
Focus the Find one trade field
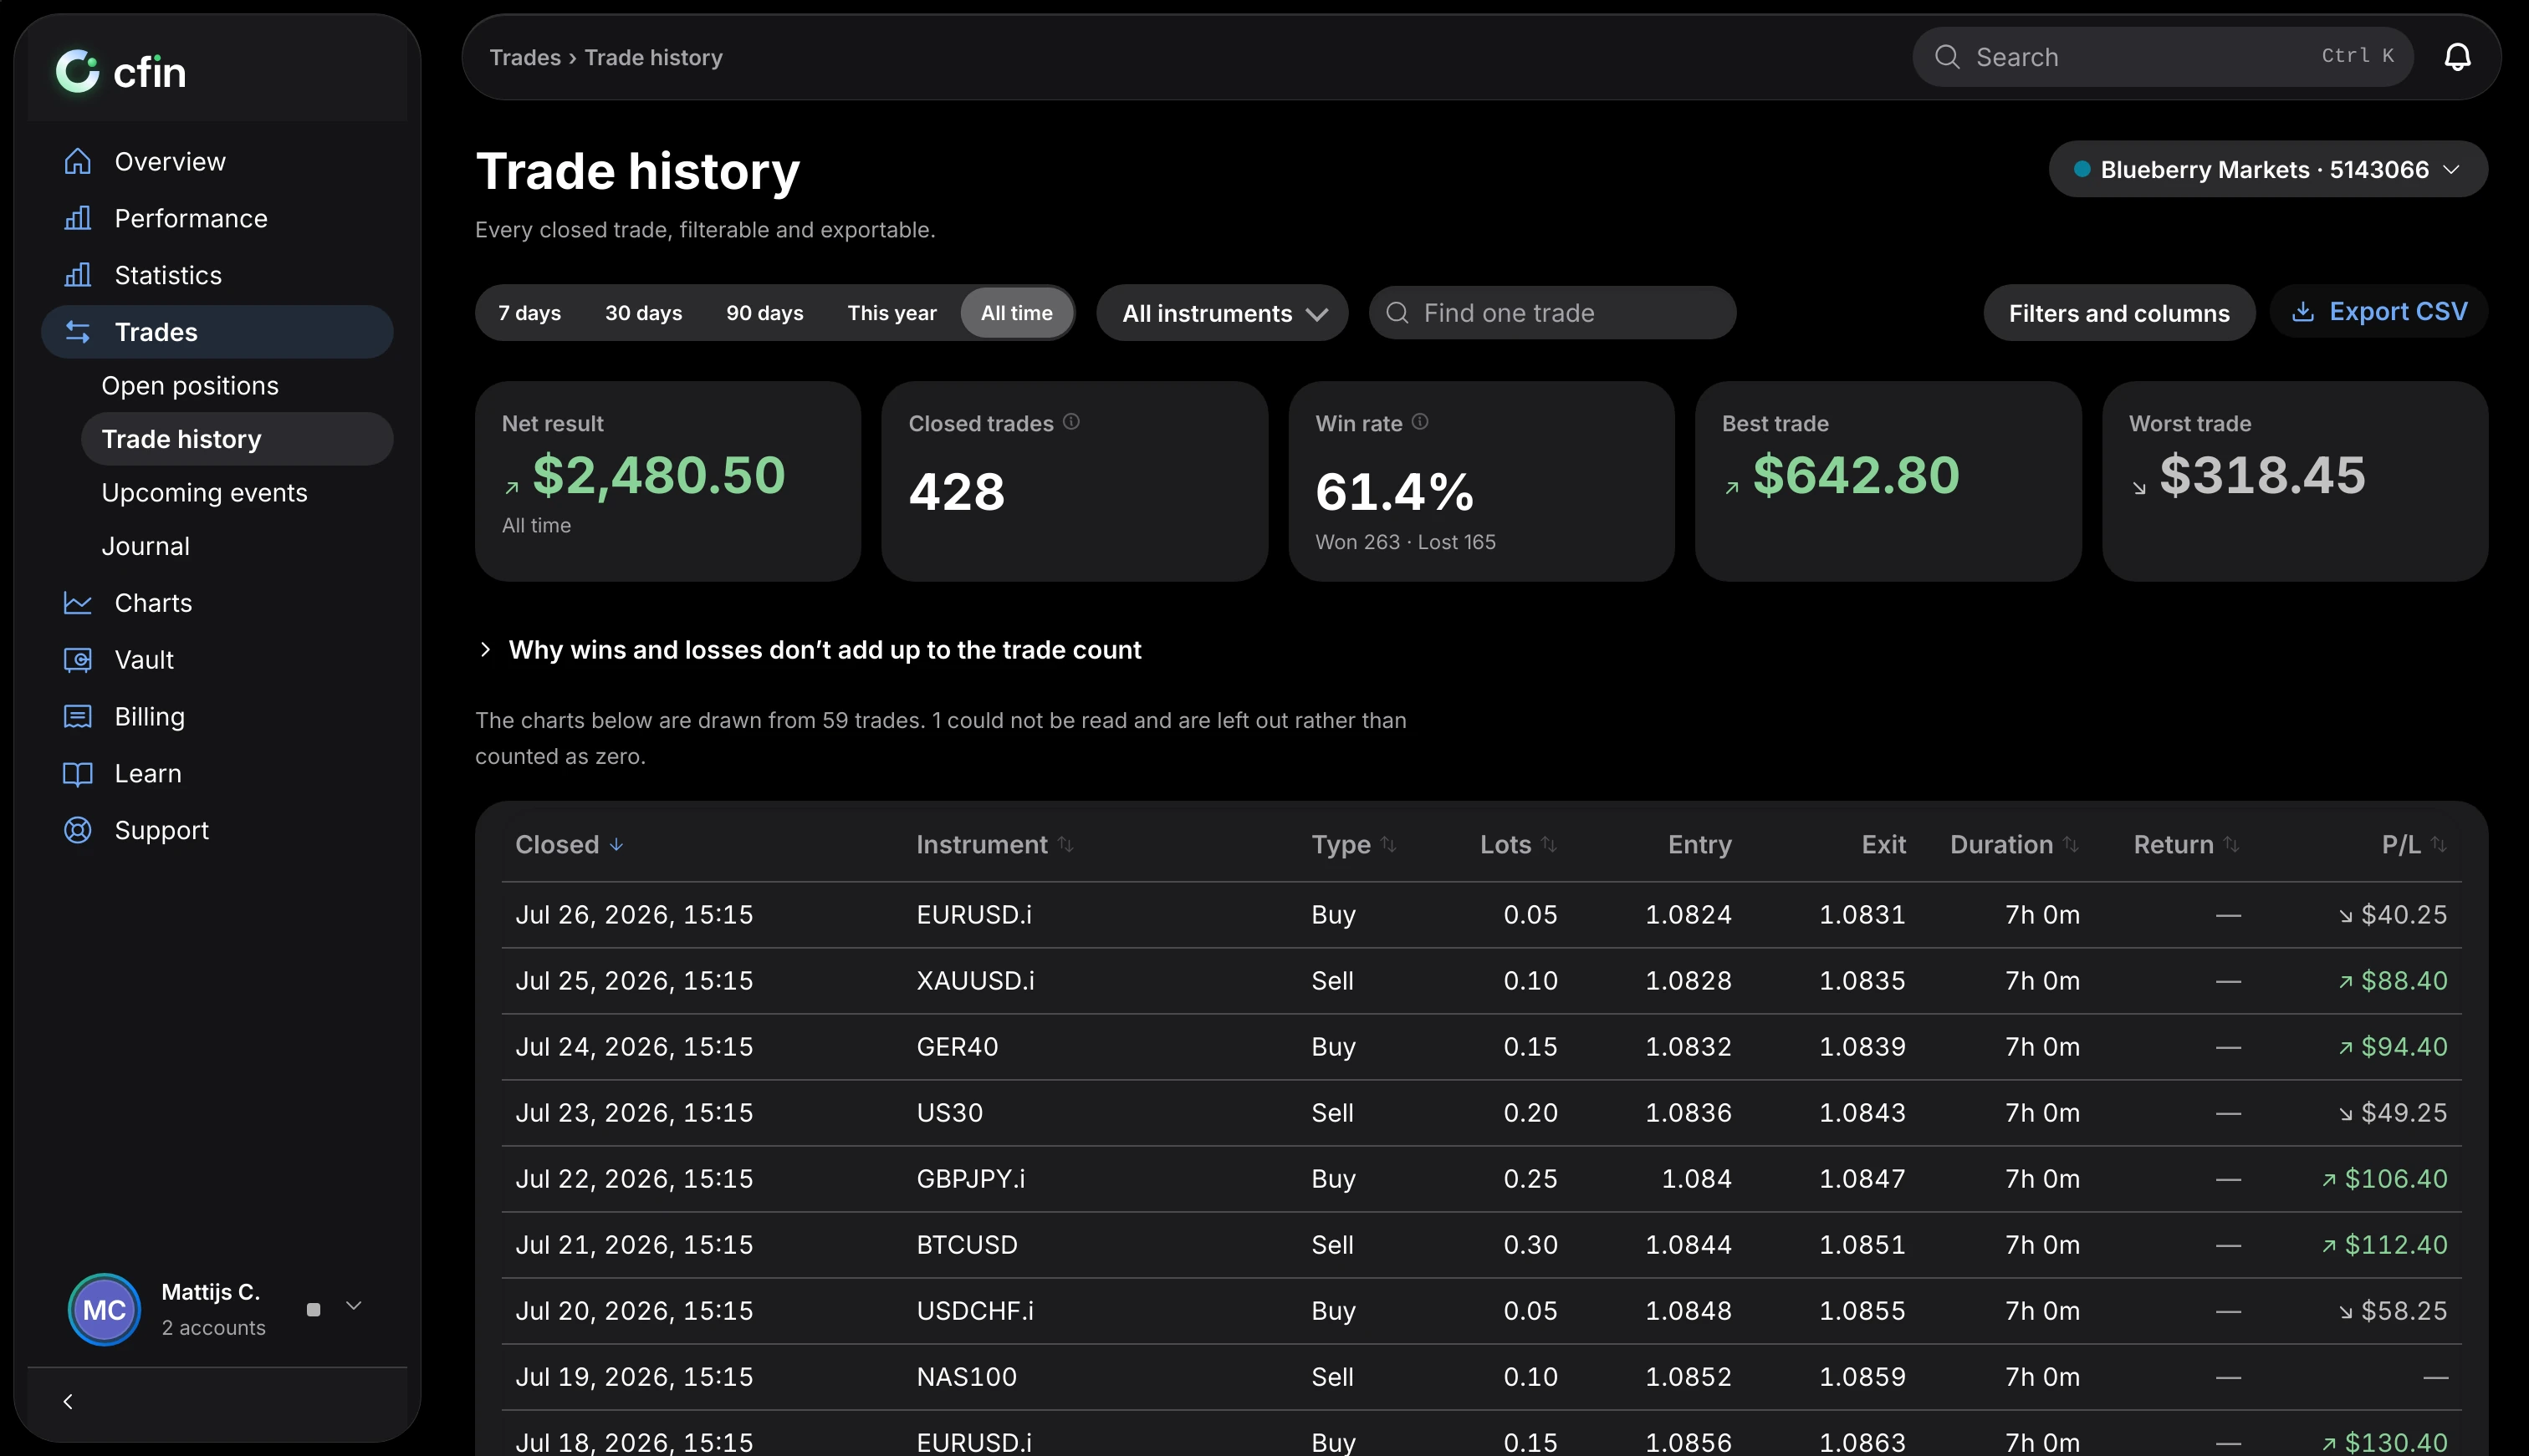(x=1551, y=313)
